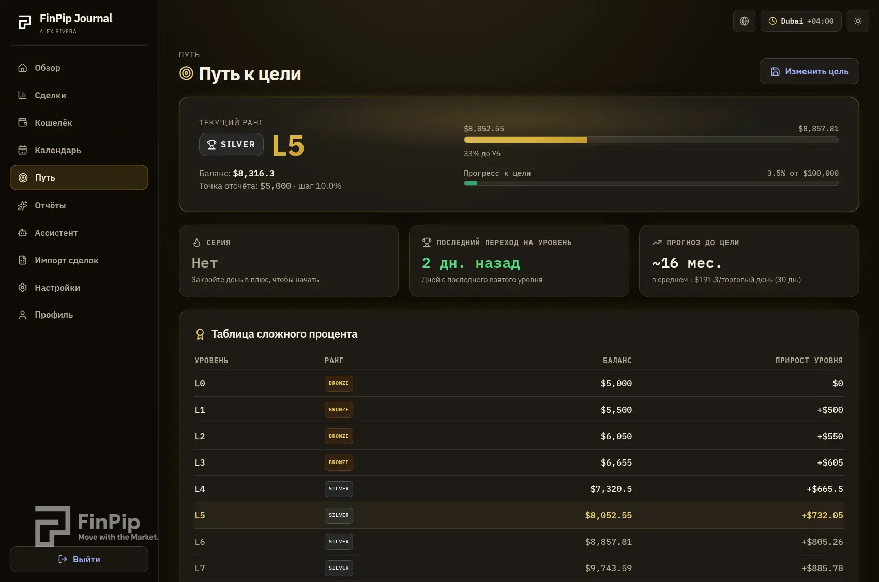This screenshot has height=582, width=879.
Task: Click the 3.5% от $100,000 label
Action: (803, 173)
